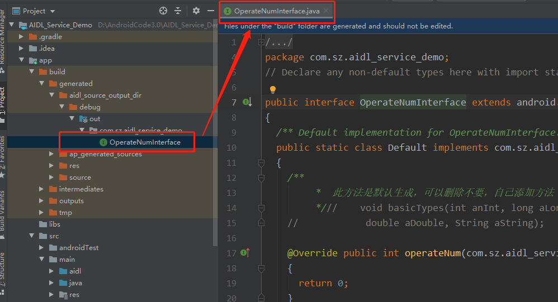
Task: Click the collapse all icon in Project panel
Action: point(178,11)
